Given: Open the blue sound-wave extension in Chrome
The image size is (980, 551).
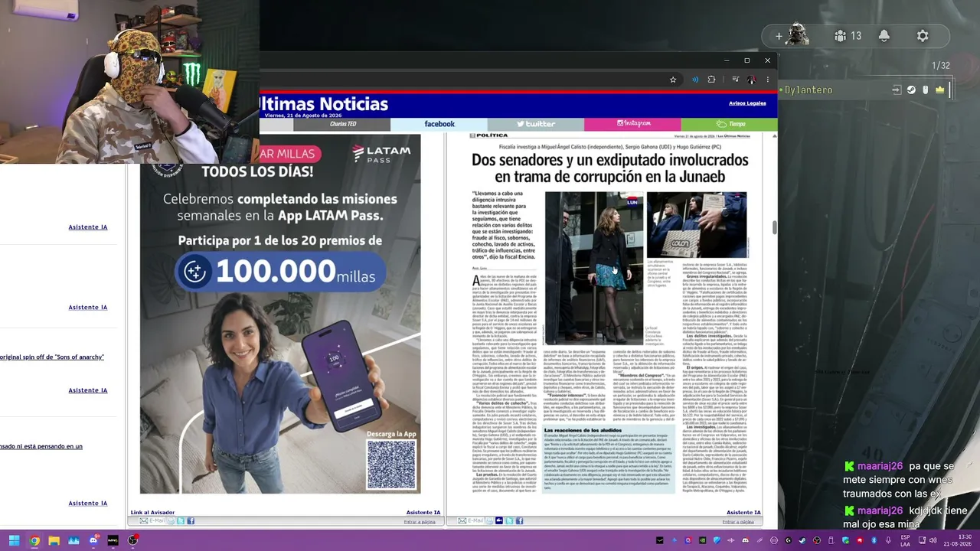Looking at the screenshot, I should 695,80.
